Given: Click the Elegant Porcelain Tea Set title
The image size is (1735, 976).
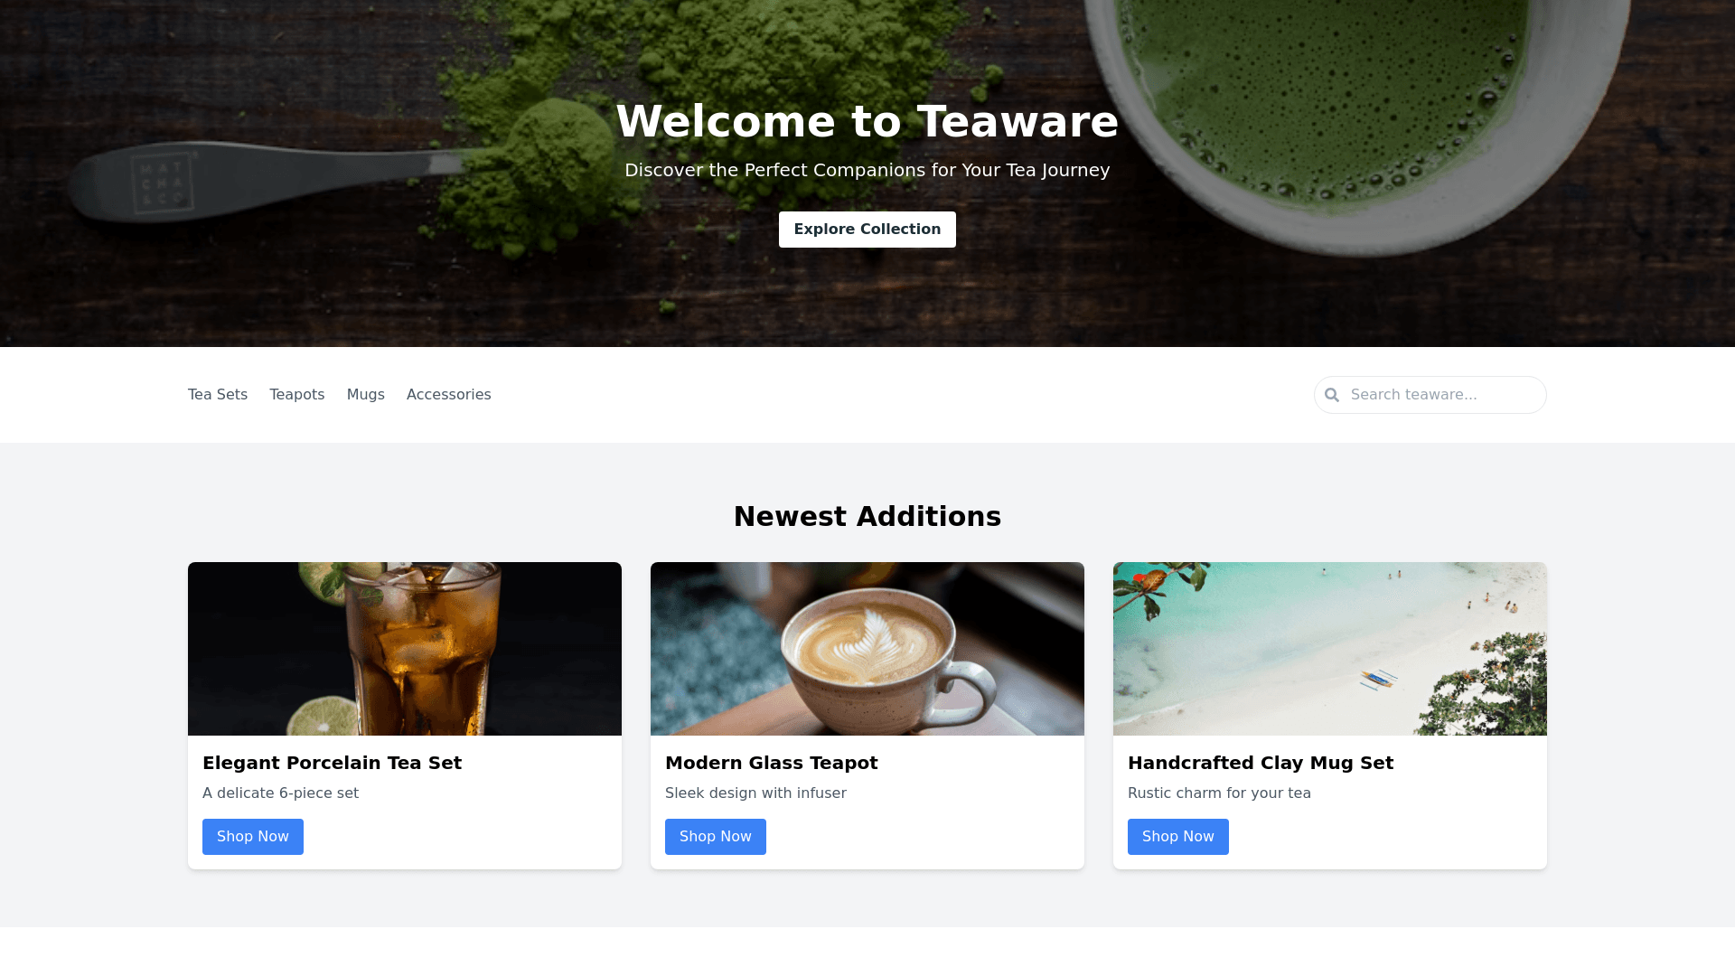Looking at the screenshot, I should pos(333,763).
